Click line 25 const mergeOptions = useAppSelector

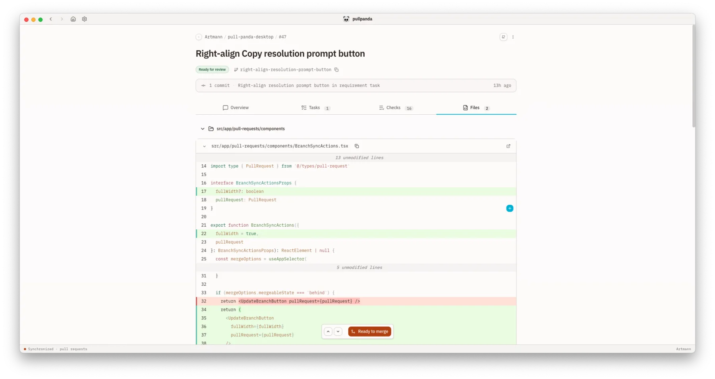(x=356, y=259)
